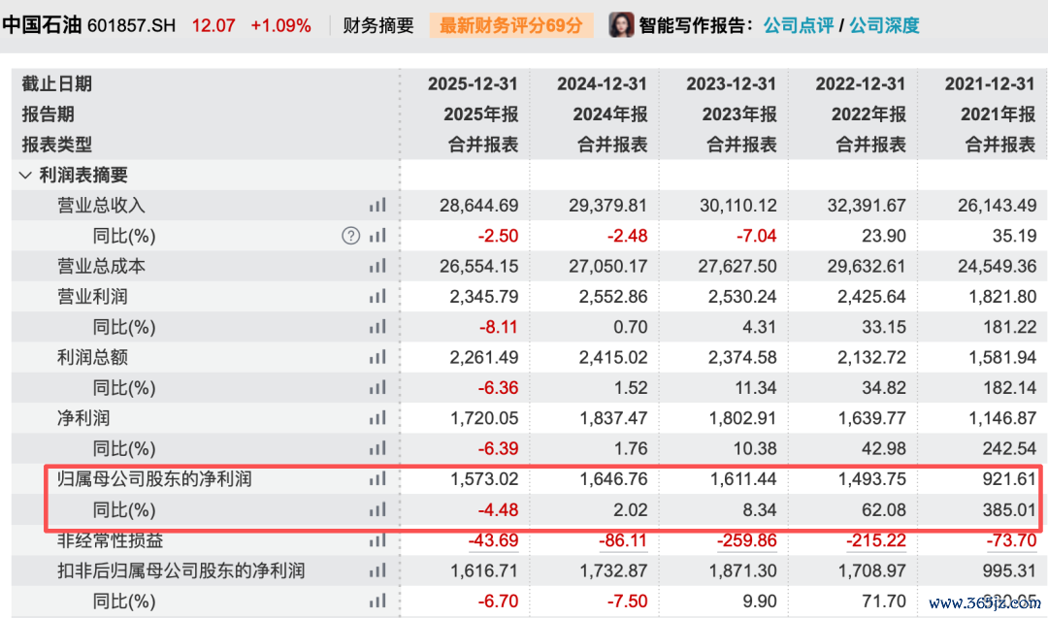Viewport: 1048px width, 618px height.
Task: Select the 2021-12-31 column header
Action: (x=990, y=83)
